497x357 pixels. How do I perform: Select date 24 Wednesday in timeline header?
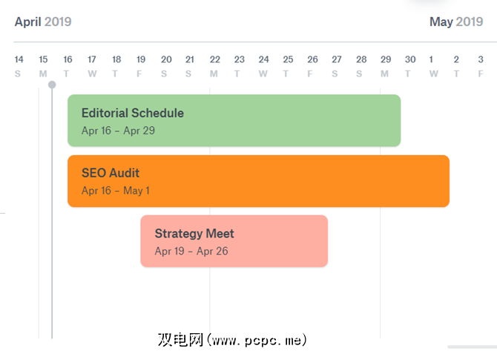263,65
